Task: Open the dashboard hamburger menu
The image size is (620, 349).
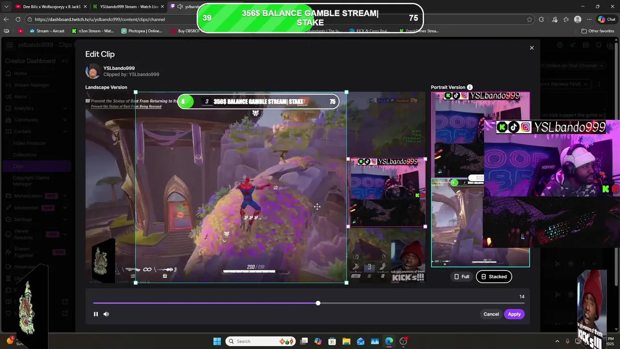Action: click(x=10, y=45)
